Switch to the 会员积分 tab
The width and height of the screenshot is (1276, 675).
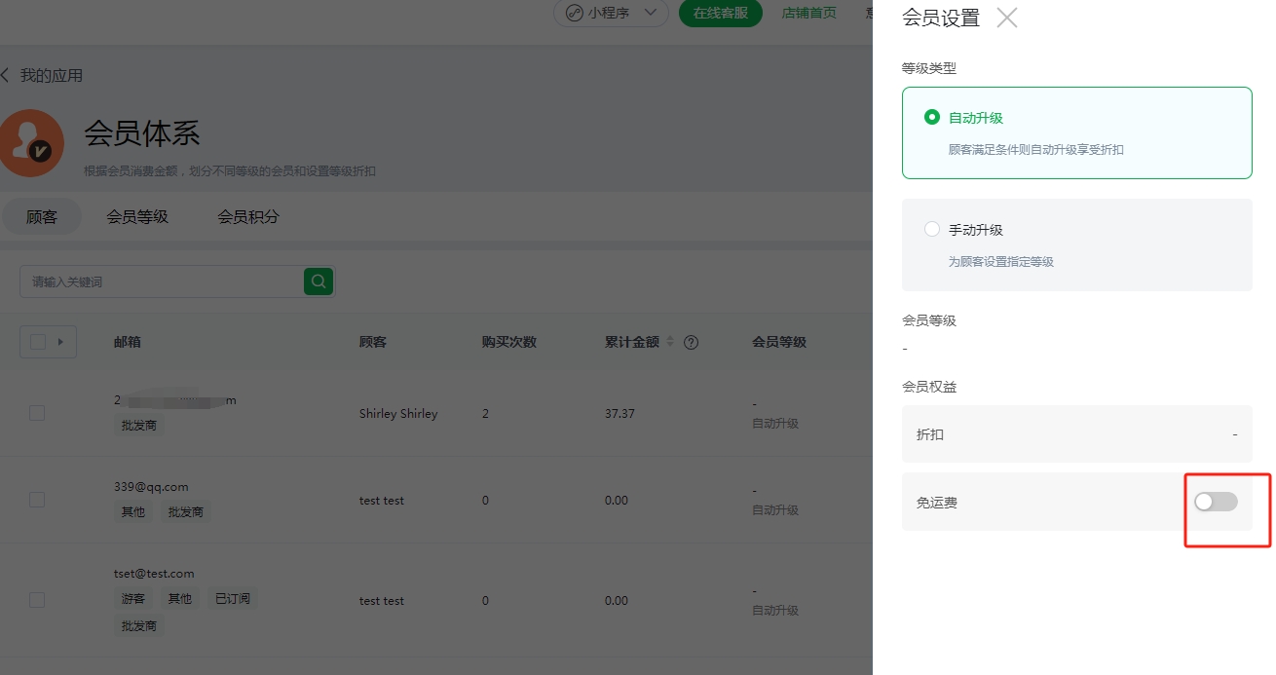click(247, 216)
